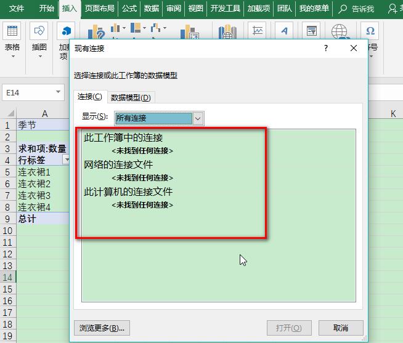Select row 14 header

[8, 277]
